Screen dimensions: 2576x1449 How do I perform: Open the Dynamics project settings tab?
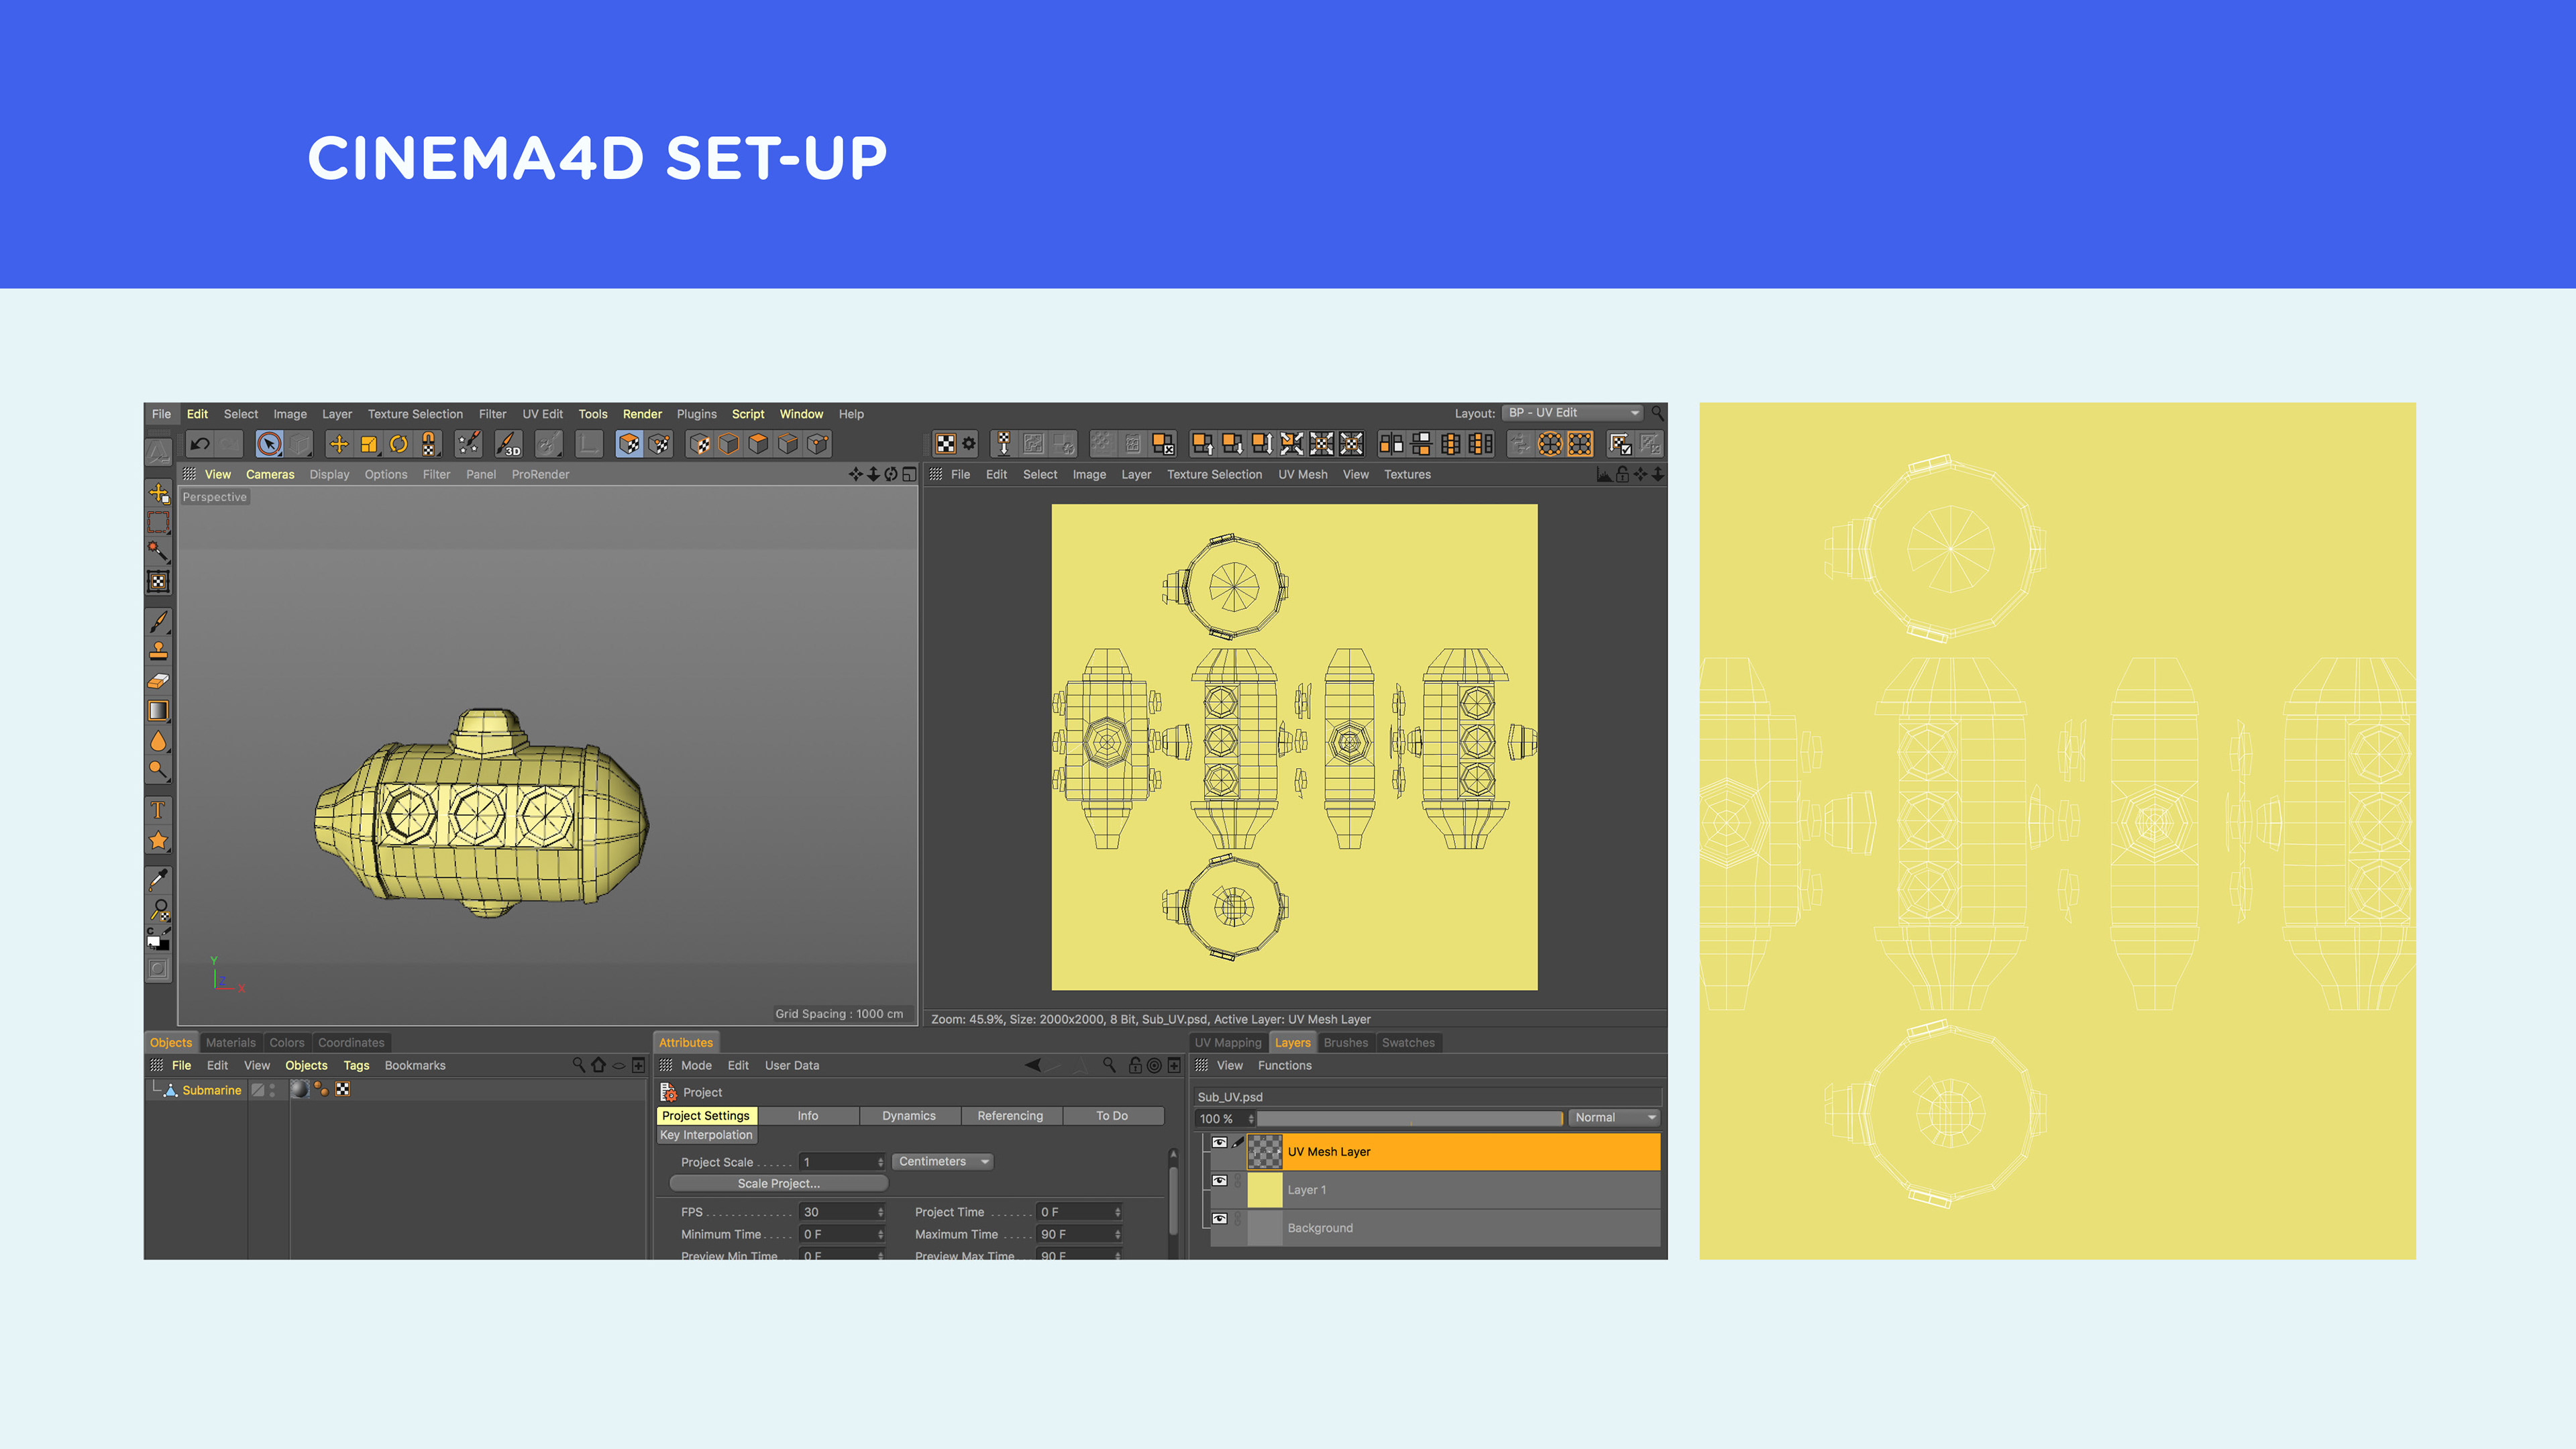pos(908,1116)
